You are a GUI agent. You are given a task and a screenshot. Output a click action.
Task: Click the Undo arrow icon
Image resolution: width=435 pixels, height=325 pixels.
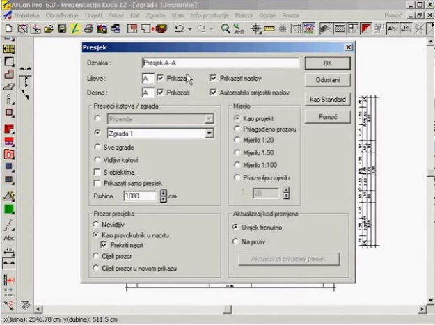pyautogui.click(x=179, y=29)
